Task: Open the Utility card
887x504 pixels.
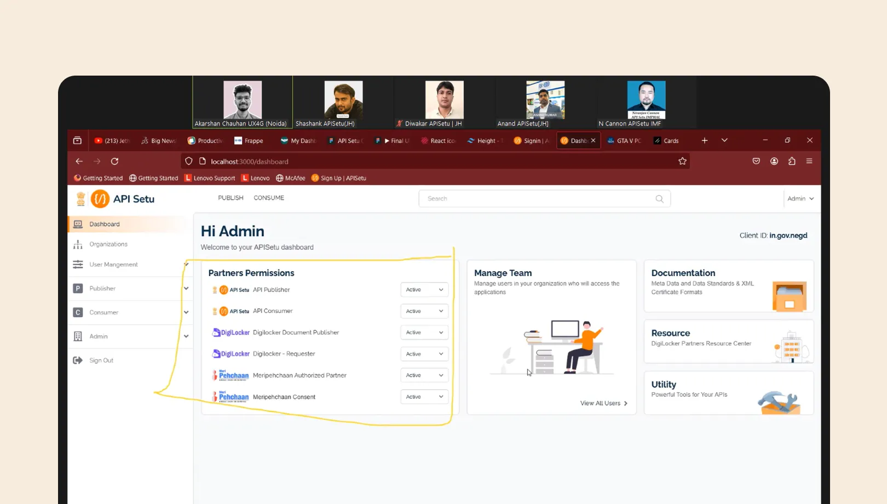Action: tap(729, 393)
